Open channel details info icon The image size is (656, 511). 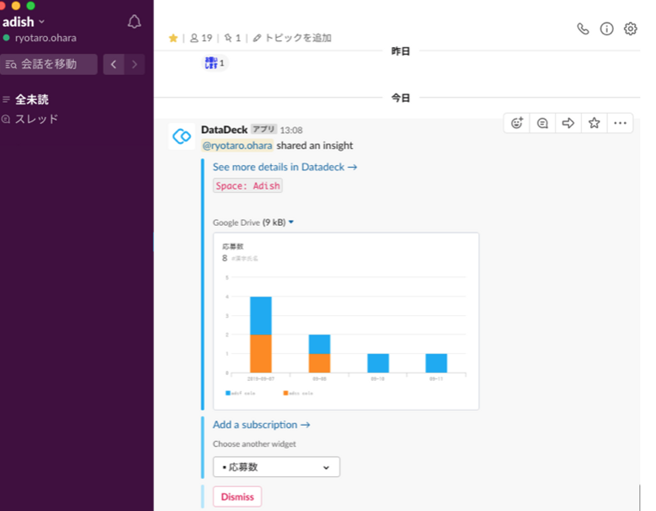point(607,29)
